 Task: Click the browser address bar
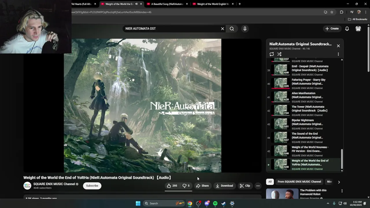click(197, 12)
